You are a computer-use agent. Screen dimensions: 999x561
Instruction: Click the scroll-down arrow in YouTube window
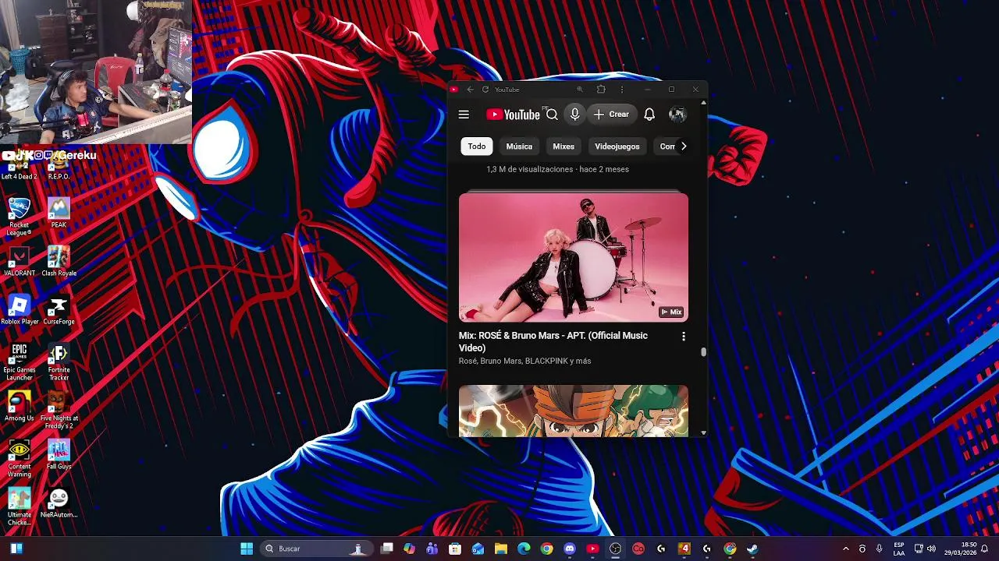tap(703, 432)
